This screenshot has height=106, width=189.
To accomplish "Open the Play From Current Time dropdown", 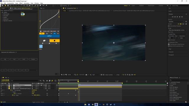I will [x=177, y=34].
